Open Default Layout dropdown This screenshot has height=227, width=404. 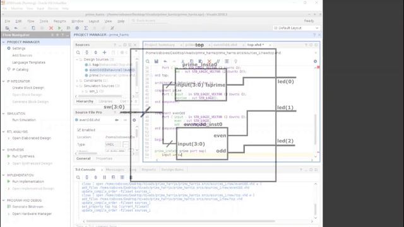[x=296, y=28]
